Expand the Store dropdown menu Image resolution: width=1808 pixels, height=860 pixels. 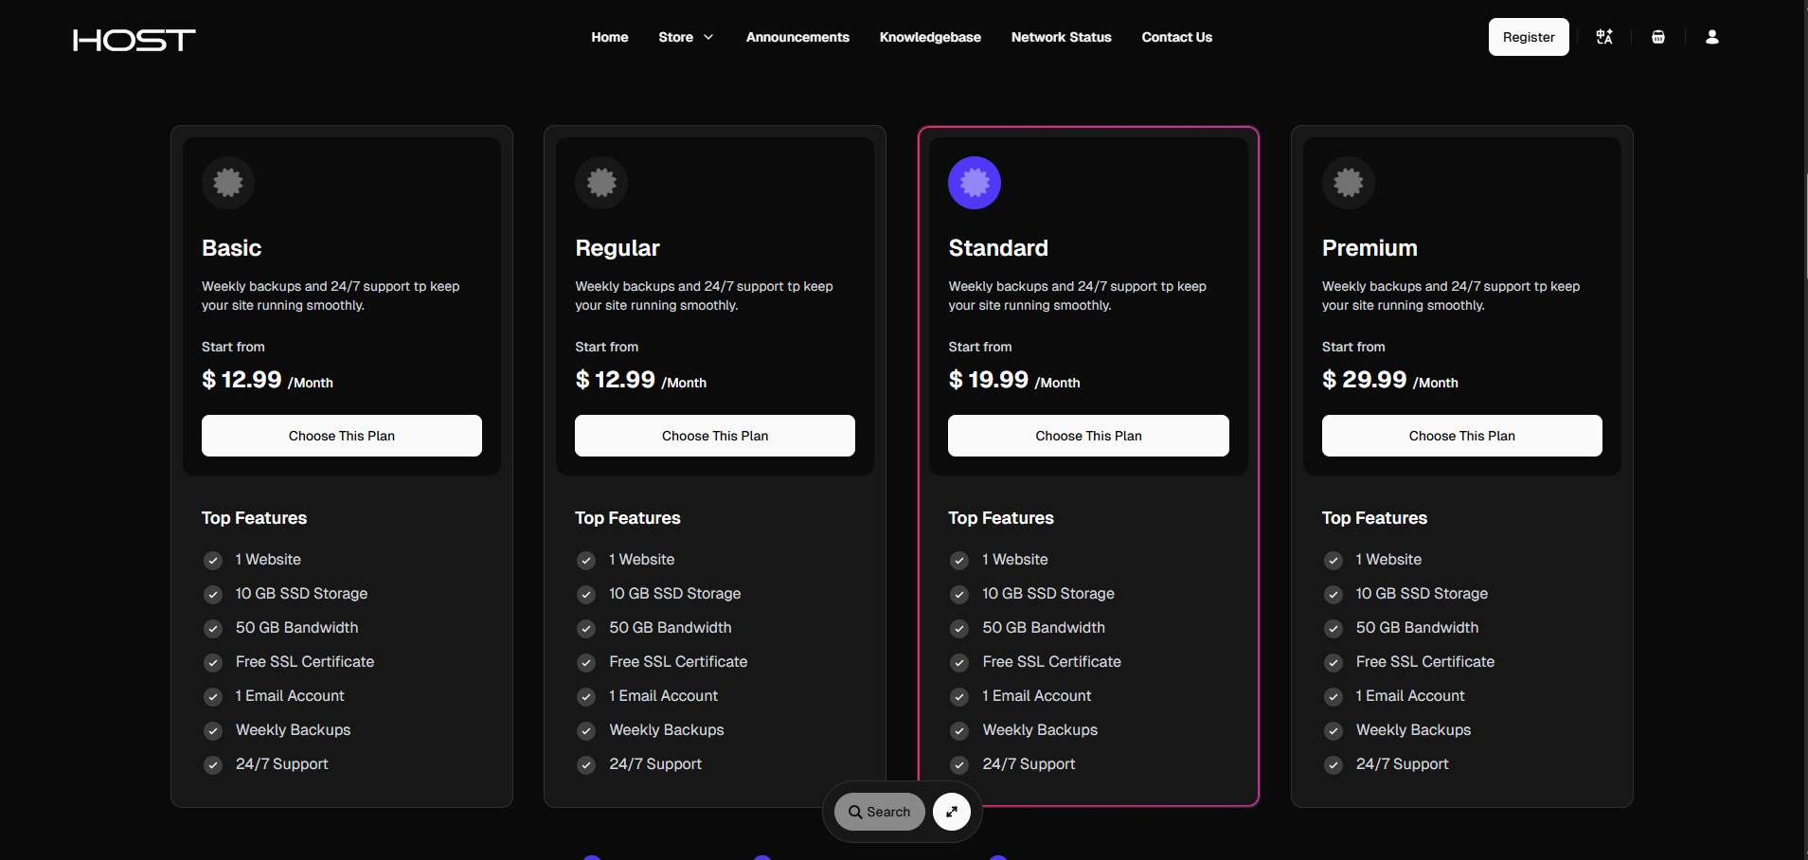[686, 37]
